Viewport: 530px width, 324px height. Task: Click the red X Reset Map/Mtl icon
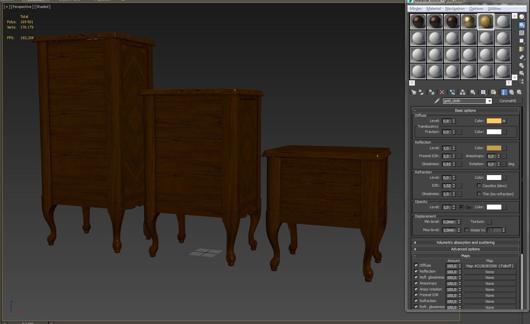pos(442,92)
